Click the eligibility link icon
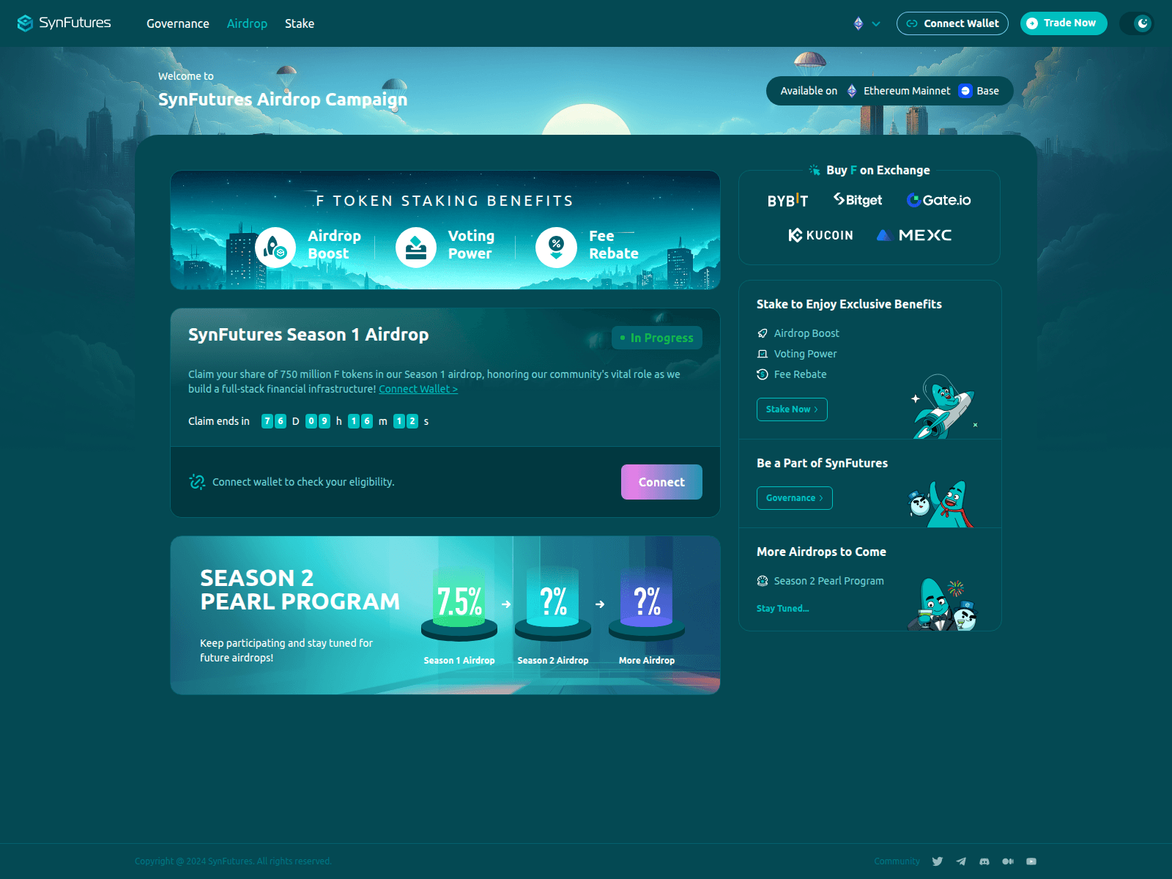Viewport: 1172px width, 879px height. tap(197, 482)
